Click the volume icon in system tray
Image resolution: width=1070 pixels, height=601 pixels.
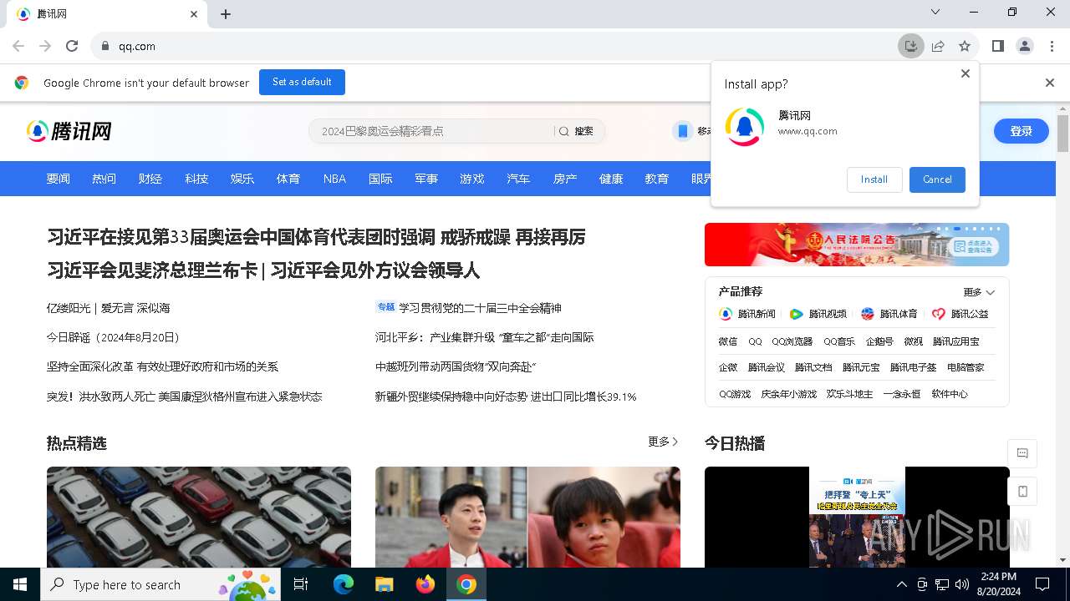tap(962, 584)
